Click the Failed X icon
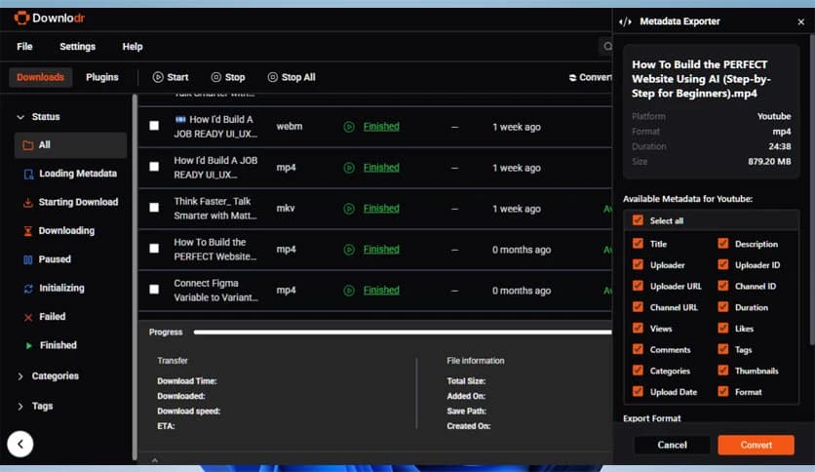The image size is (815, 472). 28,317
